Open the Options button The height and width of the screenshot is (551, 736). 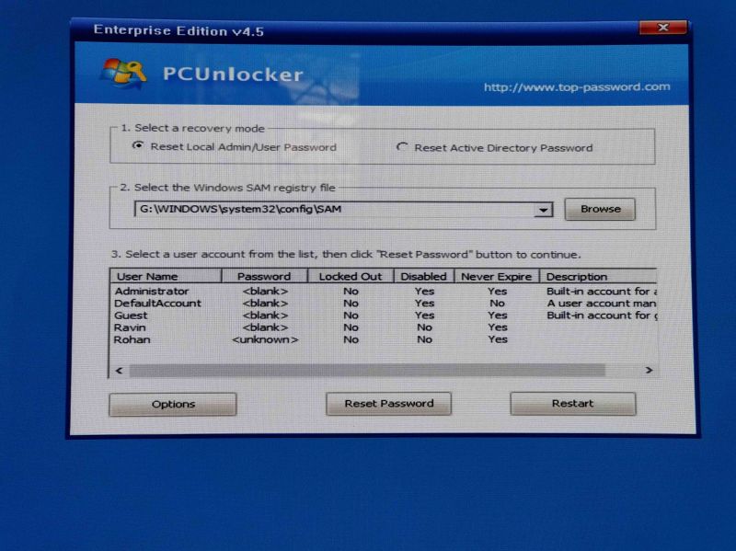173,404
